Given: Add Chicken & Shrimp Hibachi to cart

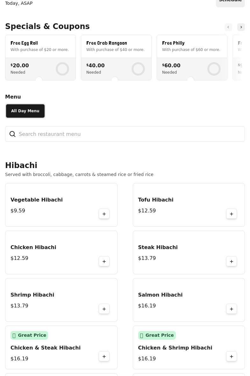Looking at the screenshot, I should 232,357.
